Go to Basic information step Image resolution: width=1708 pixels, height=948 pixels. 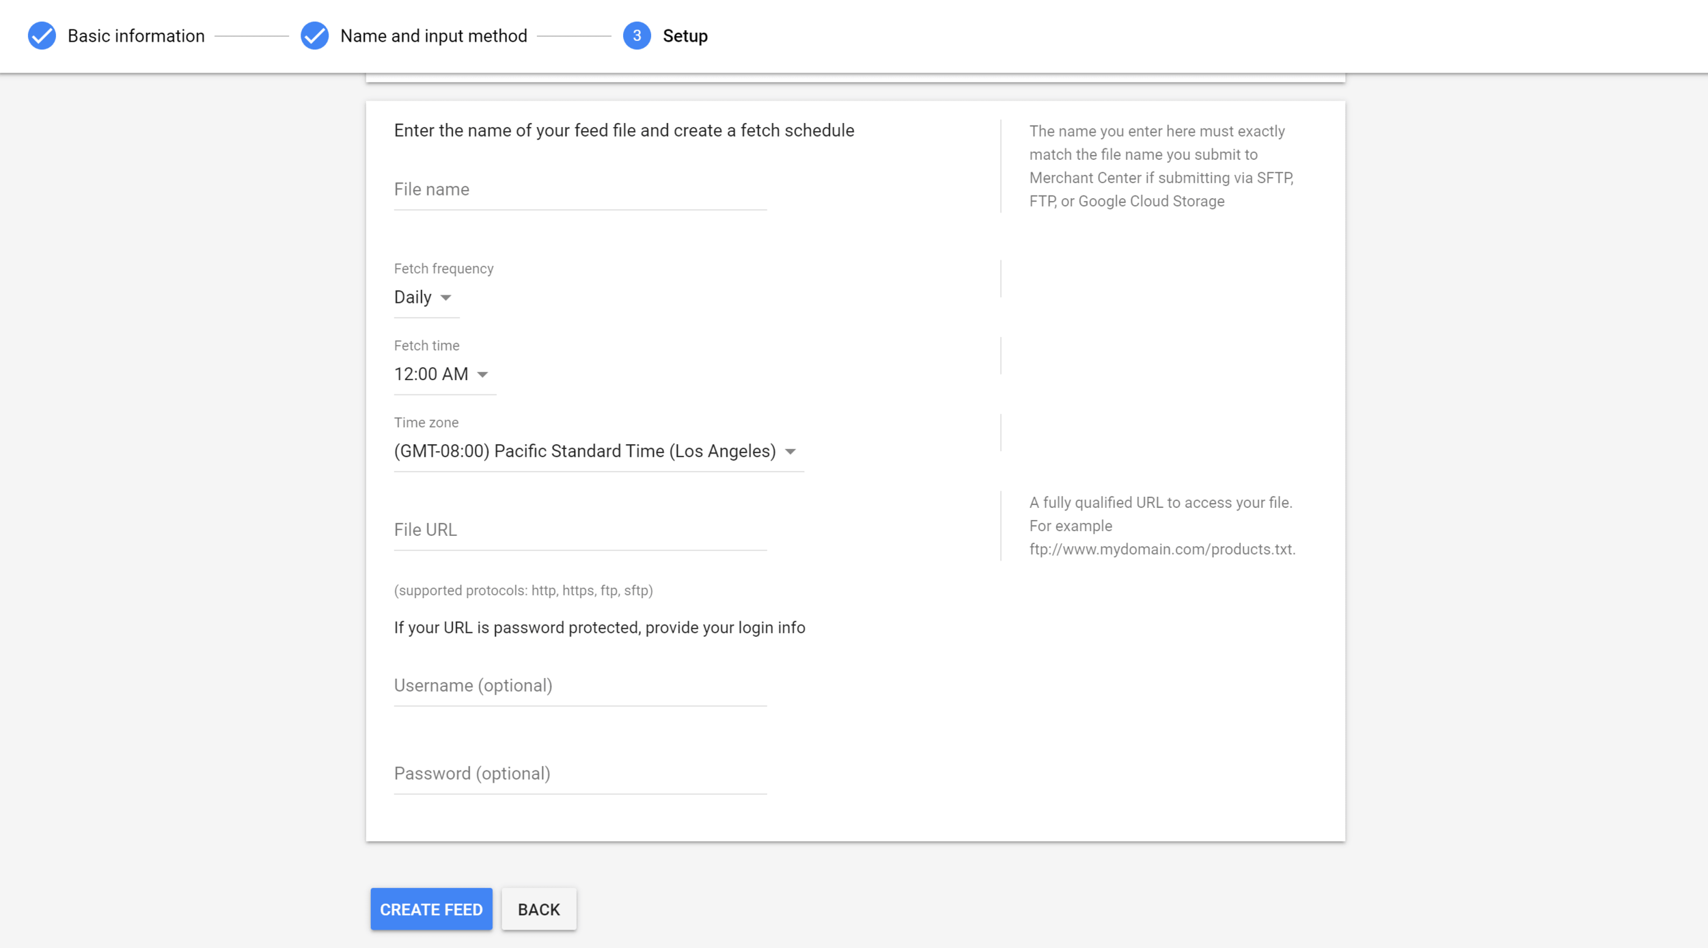pos(136,36)
